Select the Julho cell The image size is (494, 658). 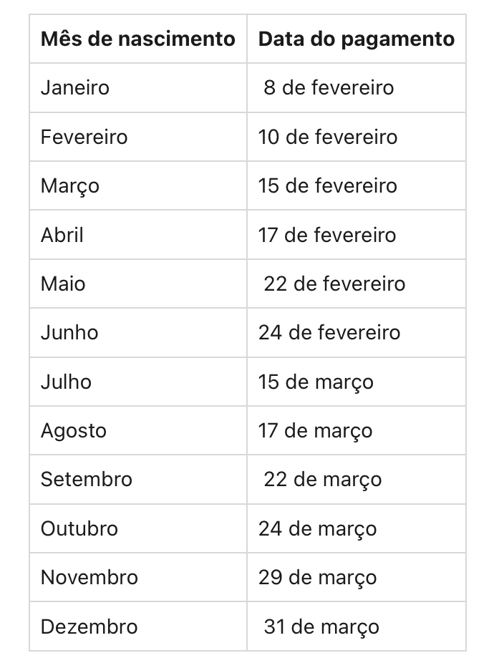click(x=66, y=382)
